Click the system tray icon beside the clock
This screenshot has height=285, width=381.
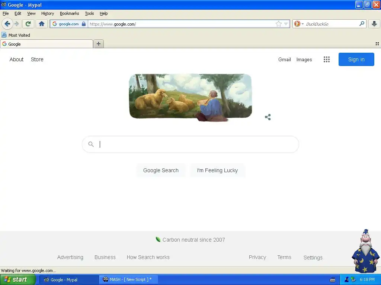(x=353, y=279)
